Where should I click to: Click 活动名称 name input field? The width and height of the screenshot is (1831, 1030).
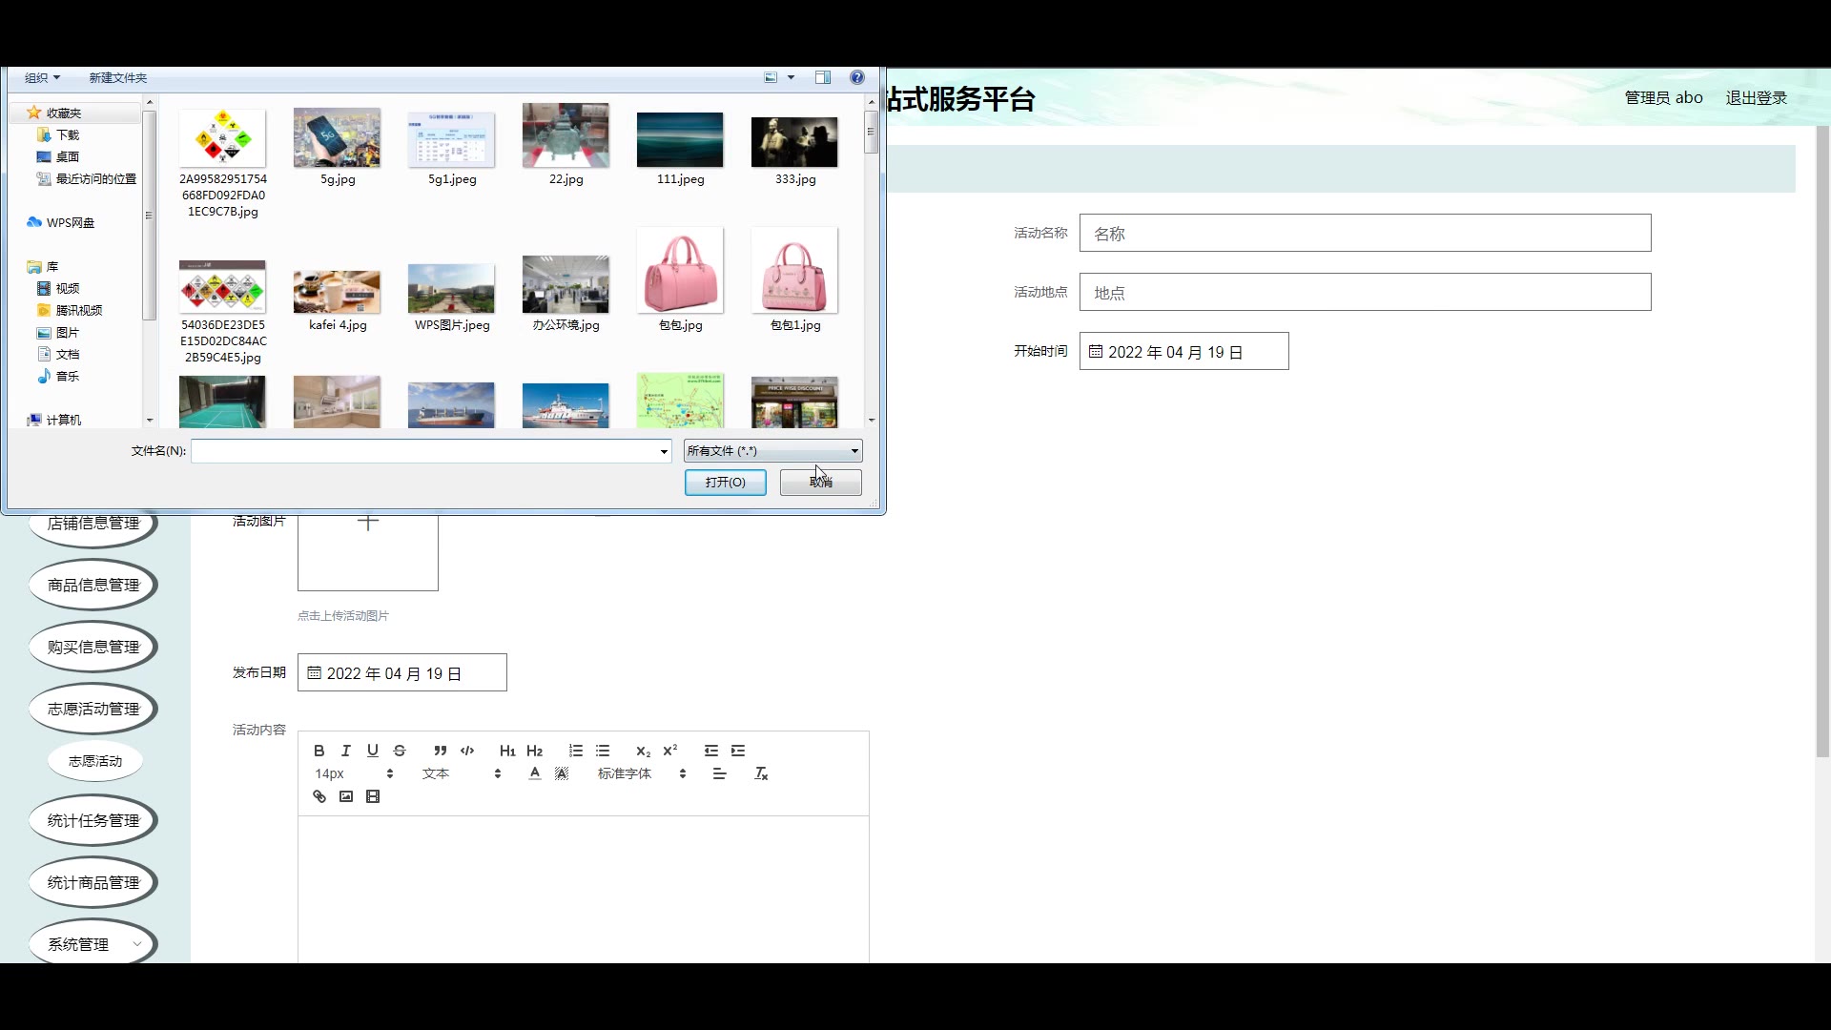click(1365, 233)
